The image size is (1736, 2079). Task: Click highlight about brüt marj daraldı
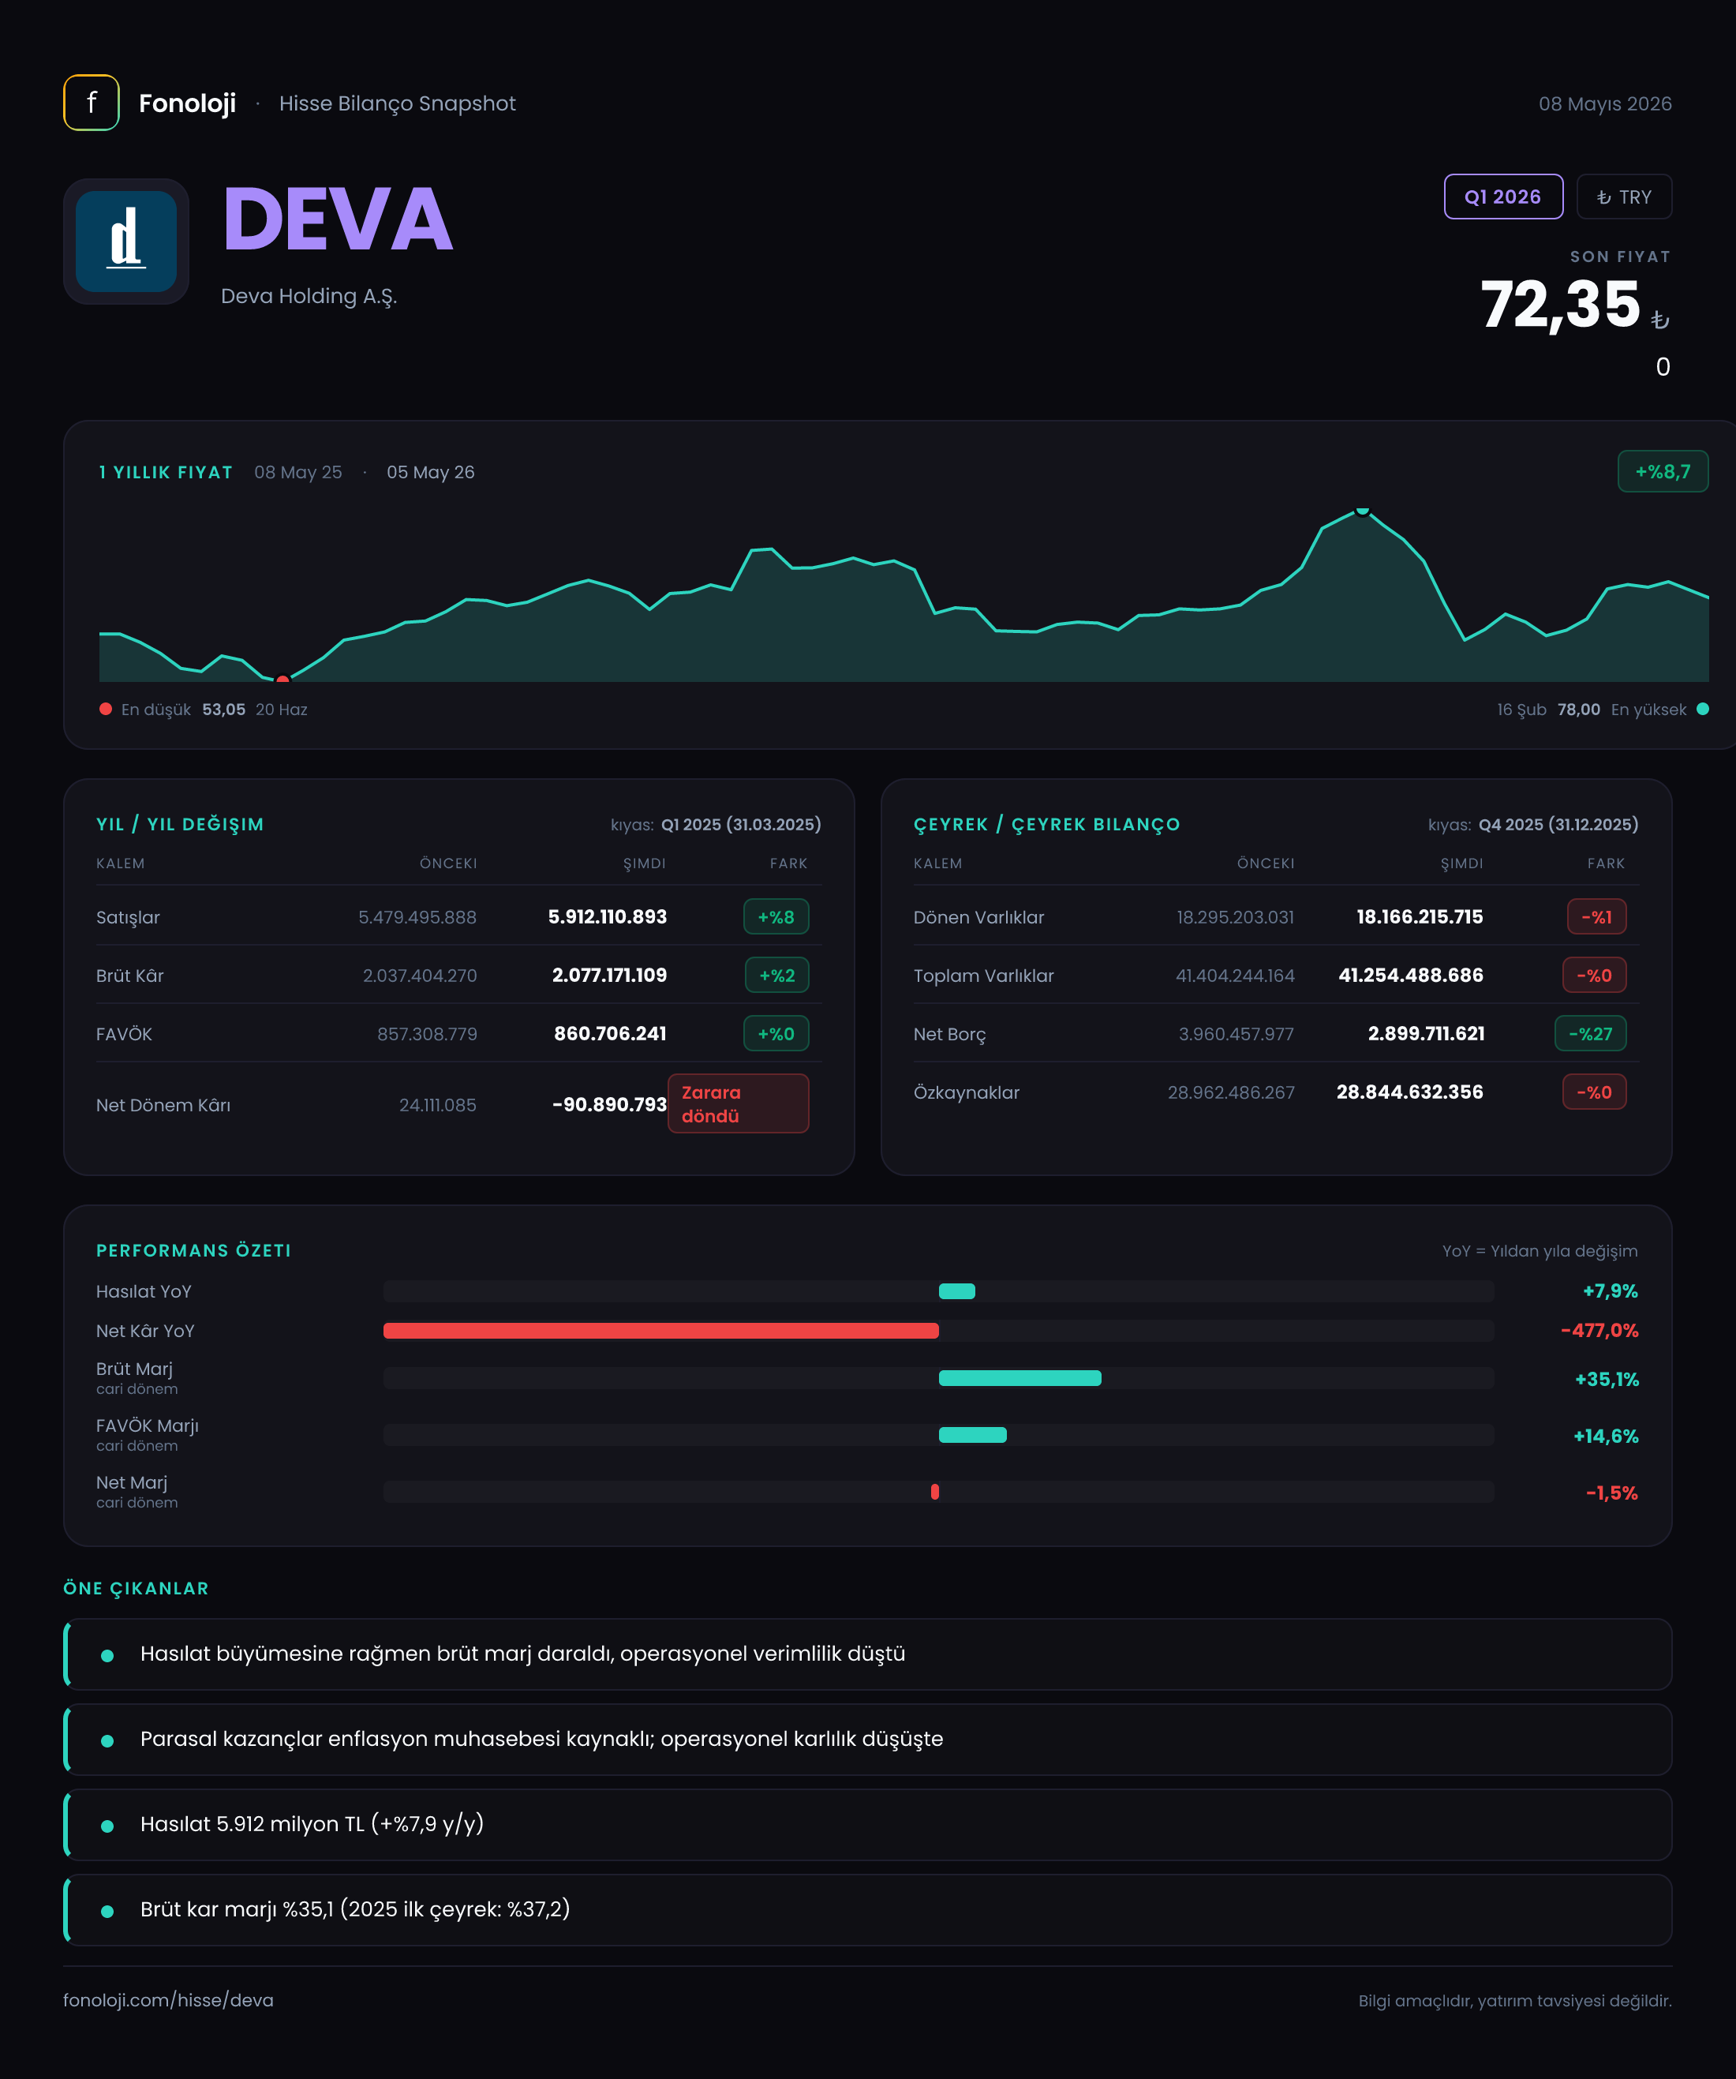(867, 1654)
